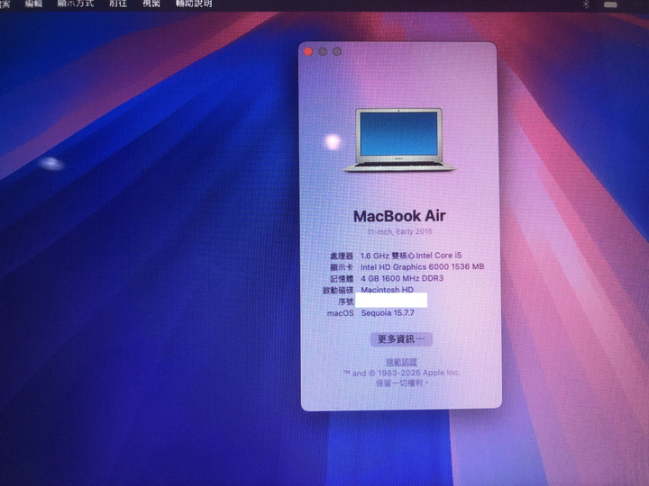649x486 pixels.
Task: Click the 處理器 label
Action: point(342,256)
